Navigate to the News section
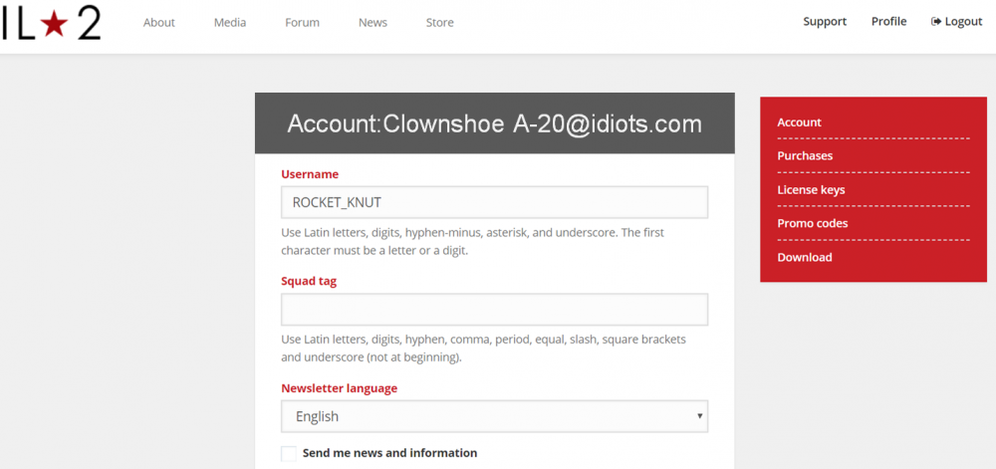996x469 pixels. [x=373, y=23]
